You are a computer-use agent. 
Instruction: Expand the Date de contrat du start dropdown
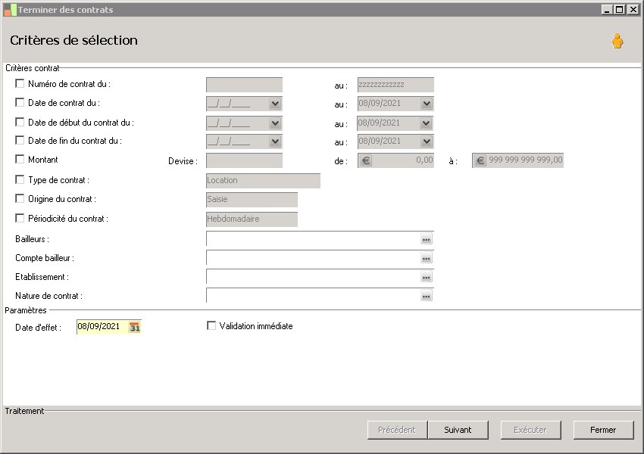click(x=275, y=104)
